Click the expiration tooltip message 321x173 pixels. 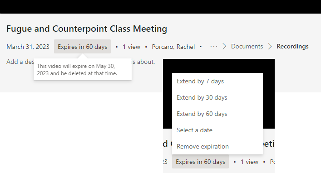pyautogui.click(x=77, y=70)
